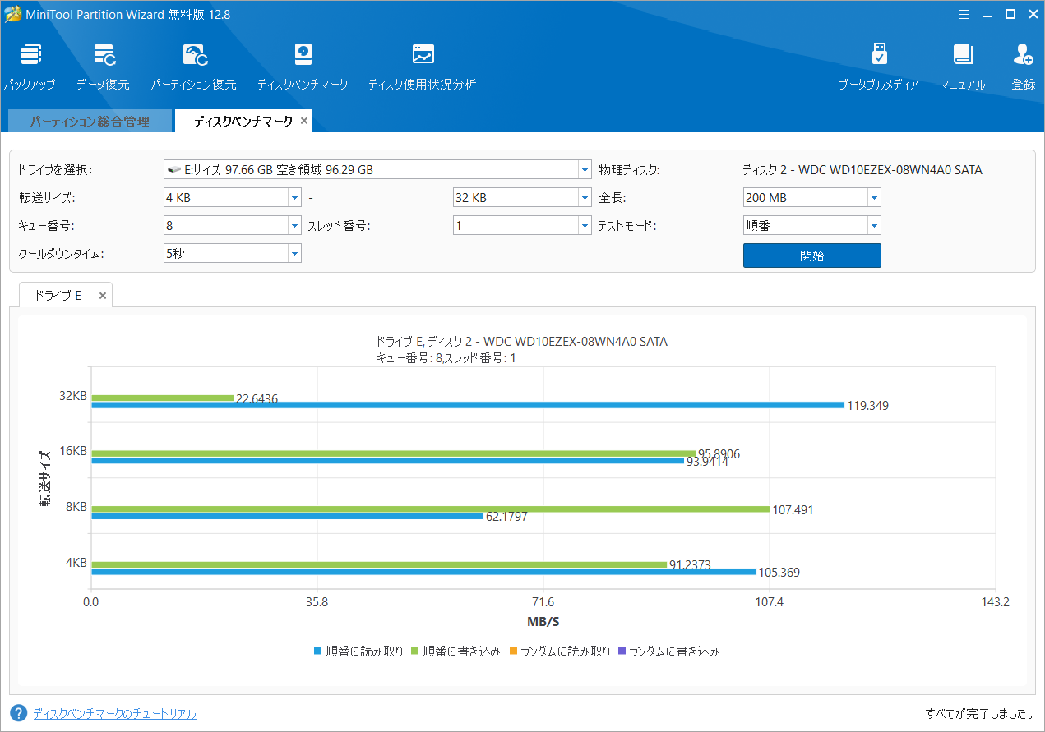Click the ブータブルメディア bootable media icon
Viewport: 1045px width, 732px height.
pyautogui.click(x=879, y=64)
